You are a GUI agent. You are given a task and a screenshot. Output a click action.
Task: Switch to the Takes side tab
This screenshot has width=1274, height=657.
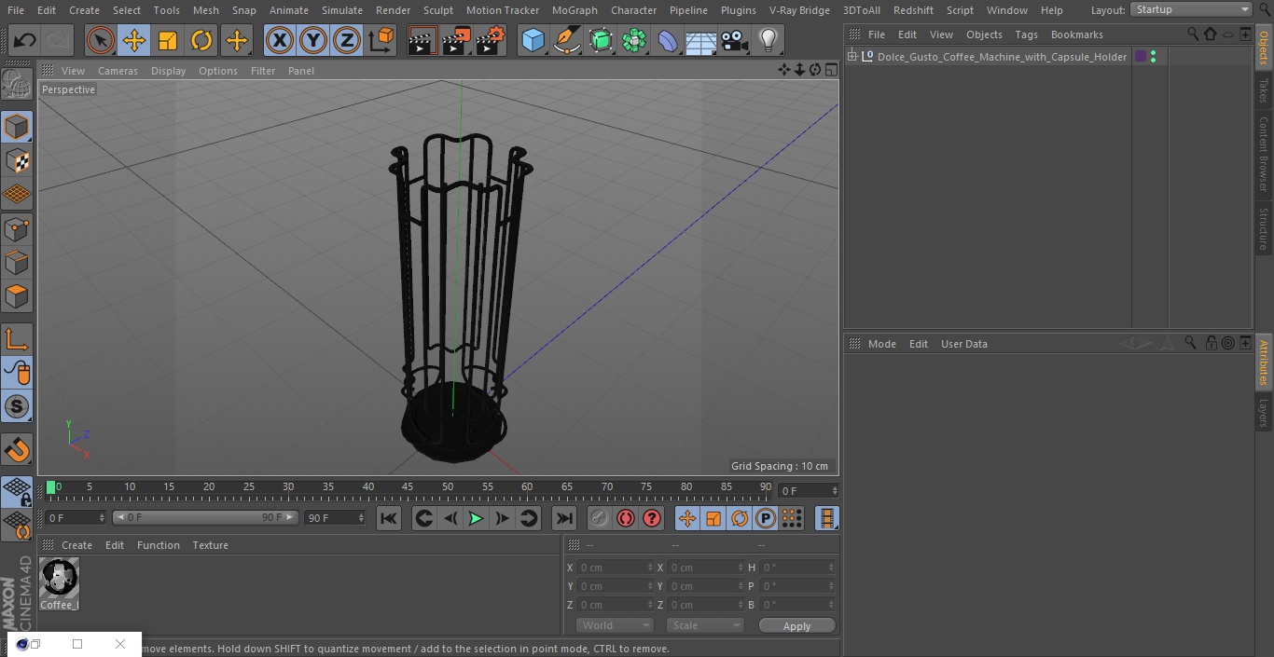click(x=1264, y=90)
